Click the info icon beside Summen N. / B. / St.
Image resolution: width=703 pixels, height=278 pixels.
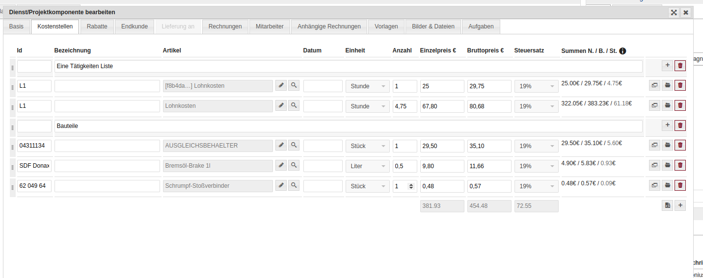pos(622,51)
